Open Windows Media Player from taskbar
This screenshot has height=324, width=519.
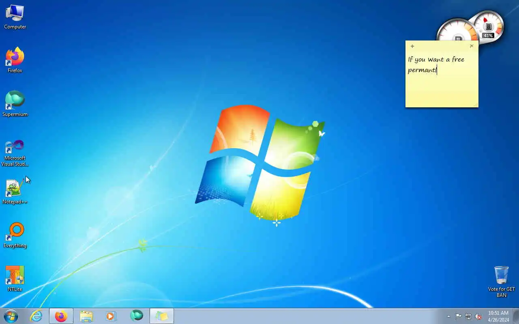coord(111,316)
